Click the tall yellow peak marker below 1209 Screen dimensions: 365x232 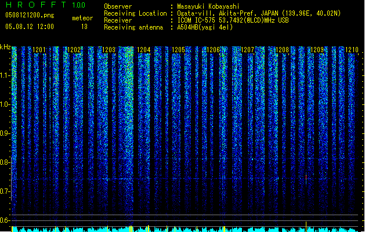306,226
